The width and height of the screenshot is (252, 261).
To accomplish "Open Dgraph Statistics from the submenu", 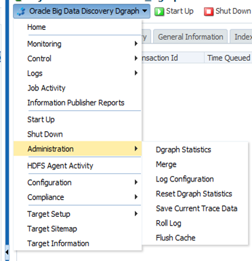I will tap(194, 150).
